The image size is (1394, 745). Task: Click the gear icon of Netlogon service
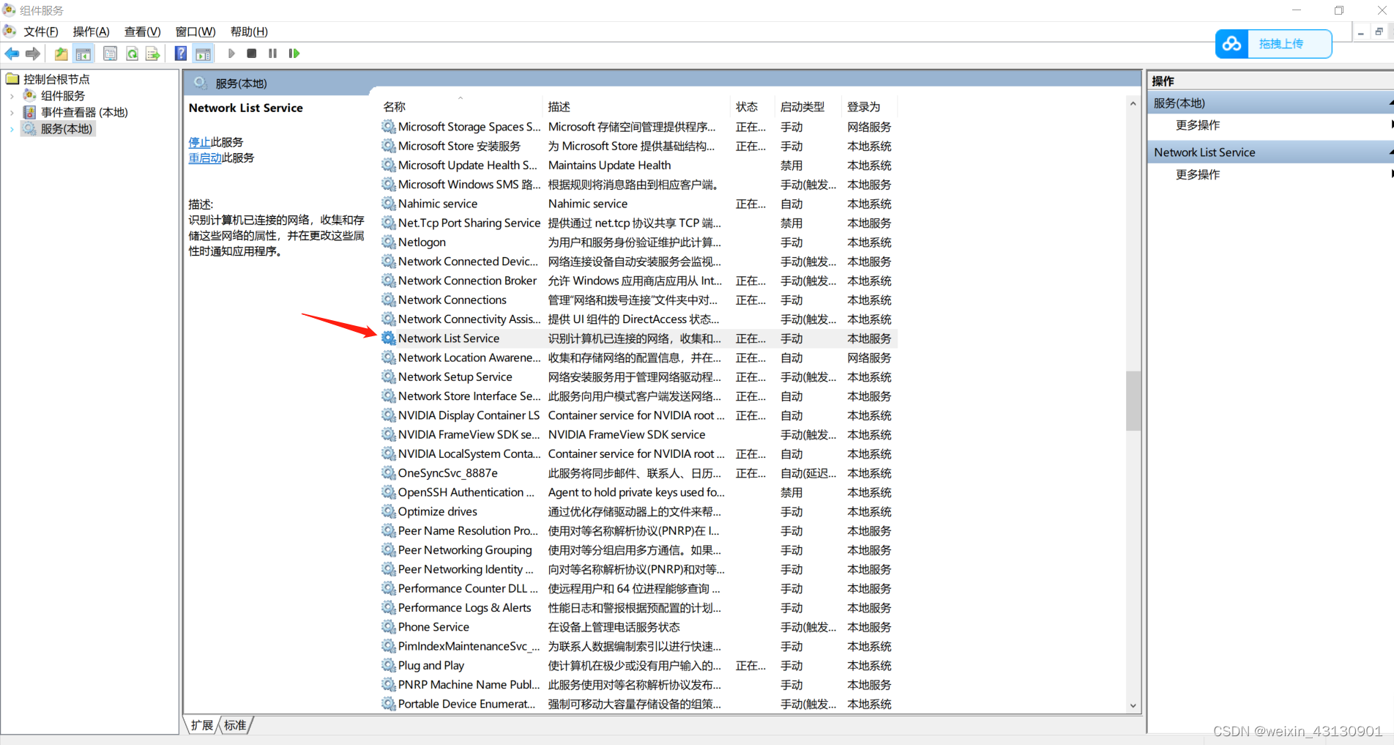388,242
